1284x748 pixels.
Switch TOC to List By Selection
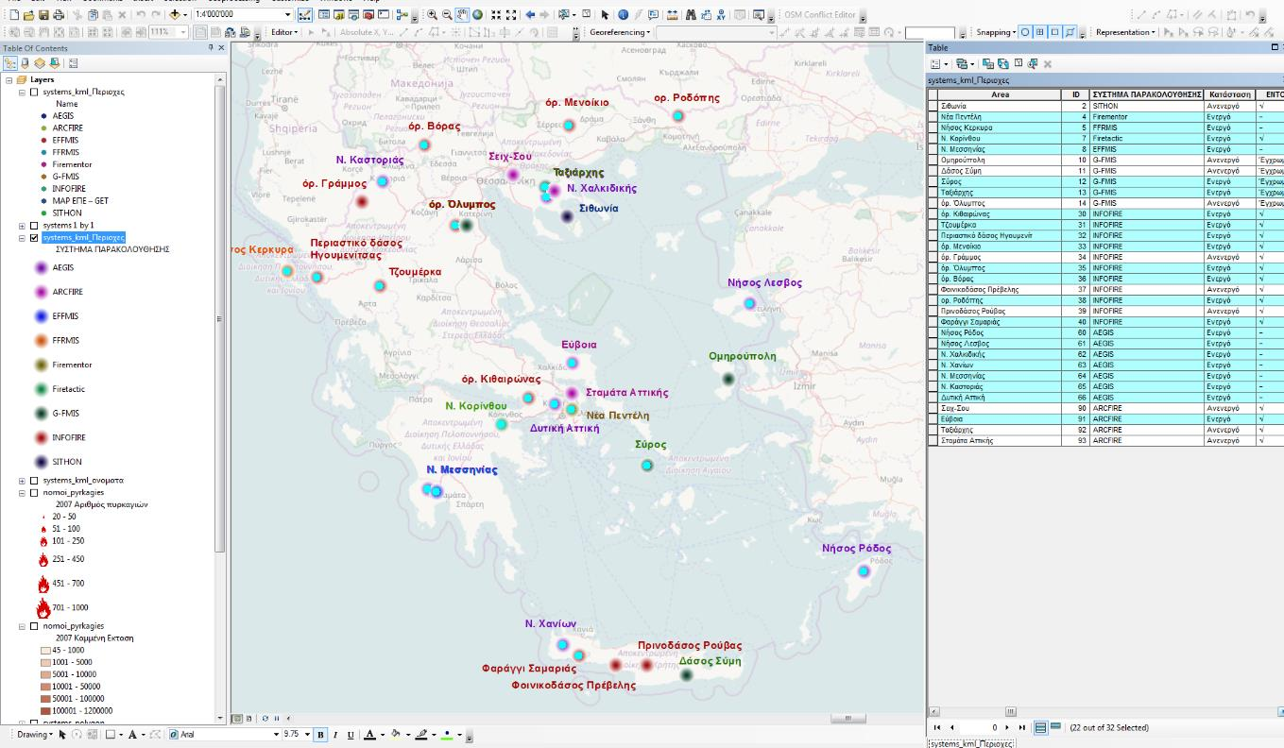[54, 63]
